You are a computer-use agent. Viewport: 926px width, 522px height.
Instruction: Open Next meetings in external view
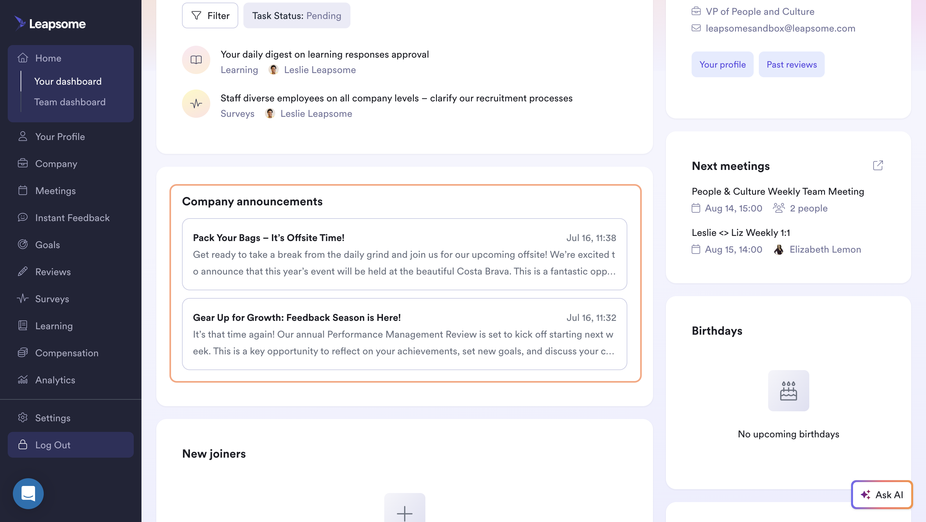pyautogui.click(x=878, y=165)
